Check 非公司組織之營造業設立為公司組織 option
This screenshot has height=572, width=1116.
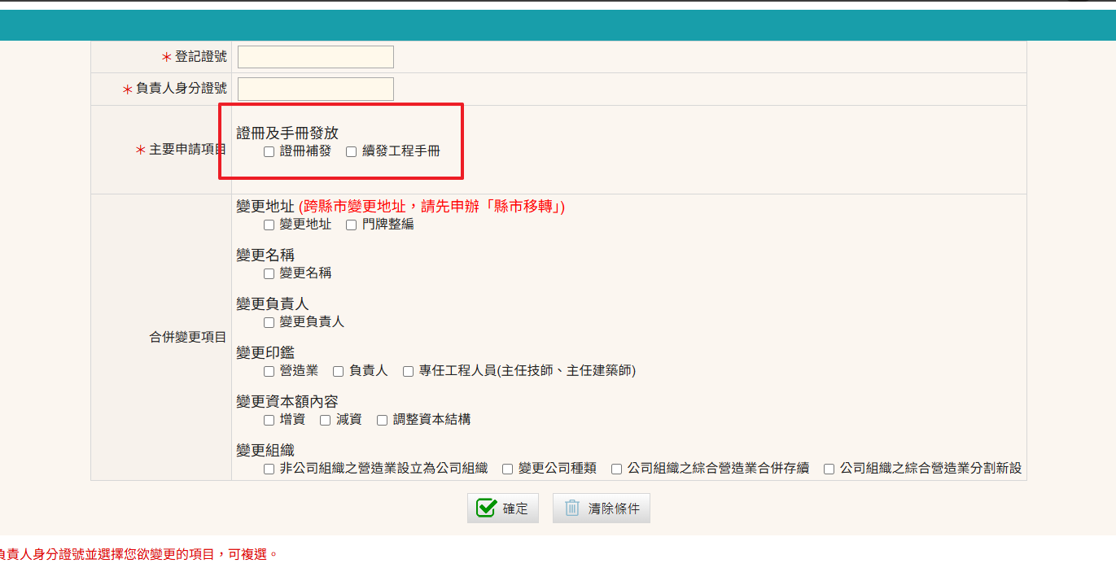(x=269, y=469)
